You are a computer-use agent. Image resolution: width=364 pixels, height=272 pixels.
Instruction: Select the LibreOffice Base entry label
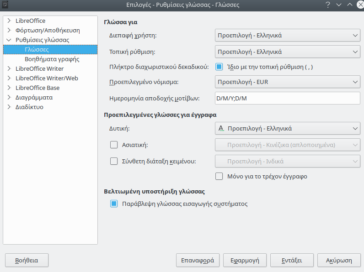pos(37,88)
